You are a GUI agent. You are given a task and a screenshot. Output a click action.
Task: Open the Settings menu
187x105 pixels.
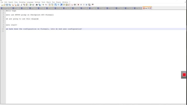(37, 2)
